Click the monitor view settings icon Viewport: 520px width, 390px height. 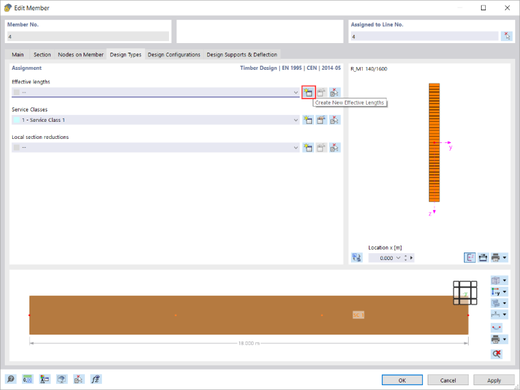(x=62, y=379)
